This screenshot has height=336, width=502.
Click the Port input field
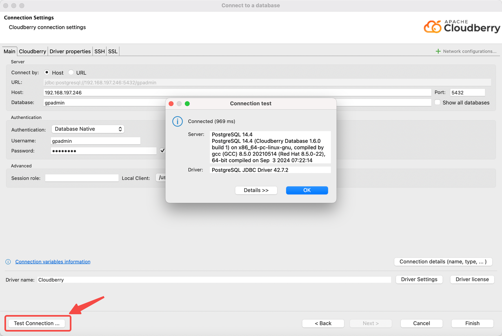pos(467,93)
